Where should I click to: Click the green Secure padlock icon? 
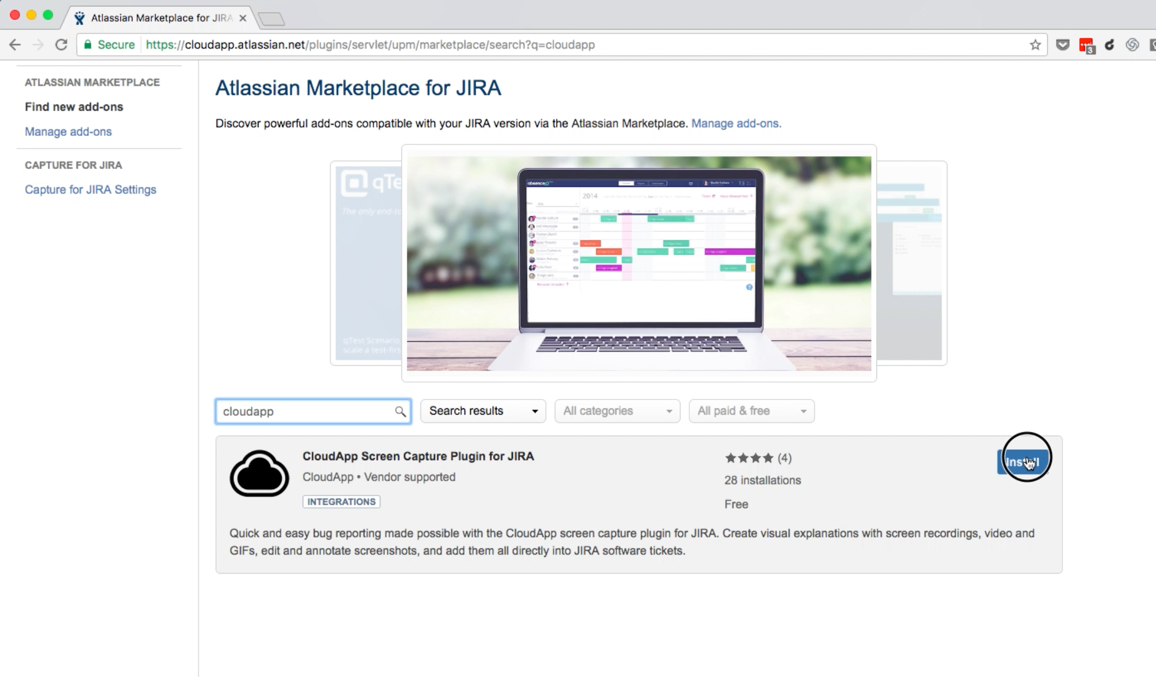point(88,45)
